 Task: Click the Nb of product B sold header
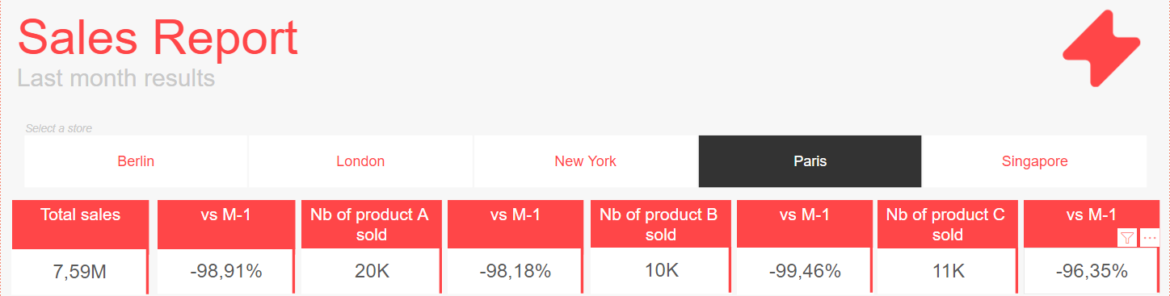coord(660,224)
